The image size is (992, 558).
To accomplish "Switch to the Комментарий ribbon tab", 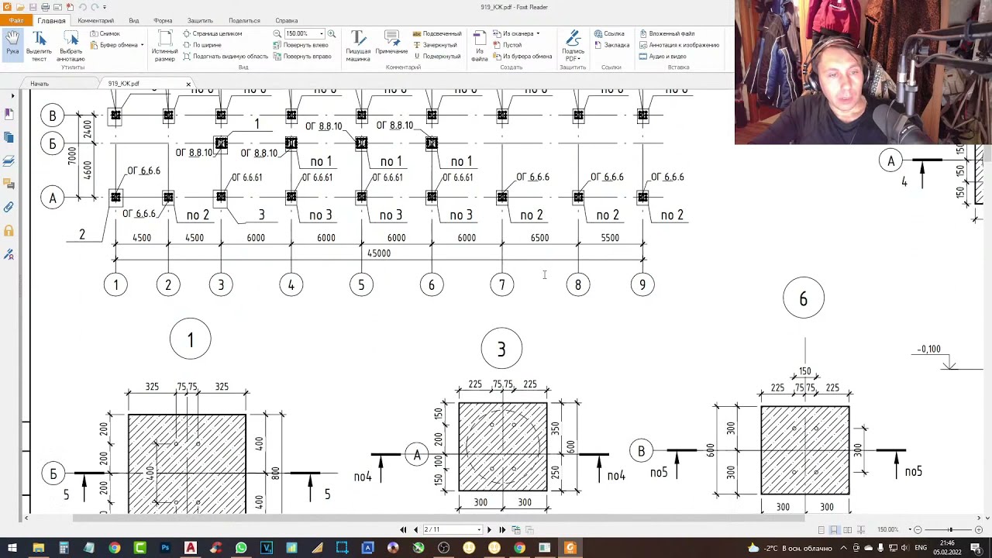I will point(96,21).
